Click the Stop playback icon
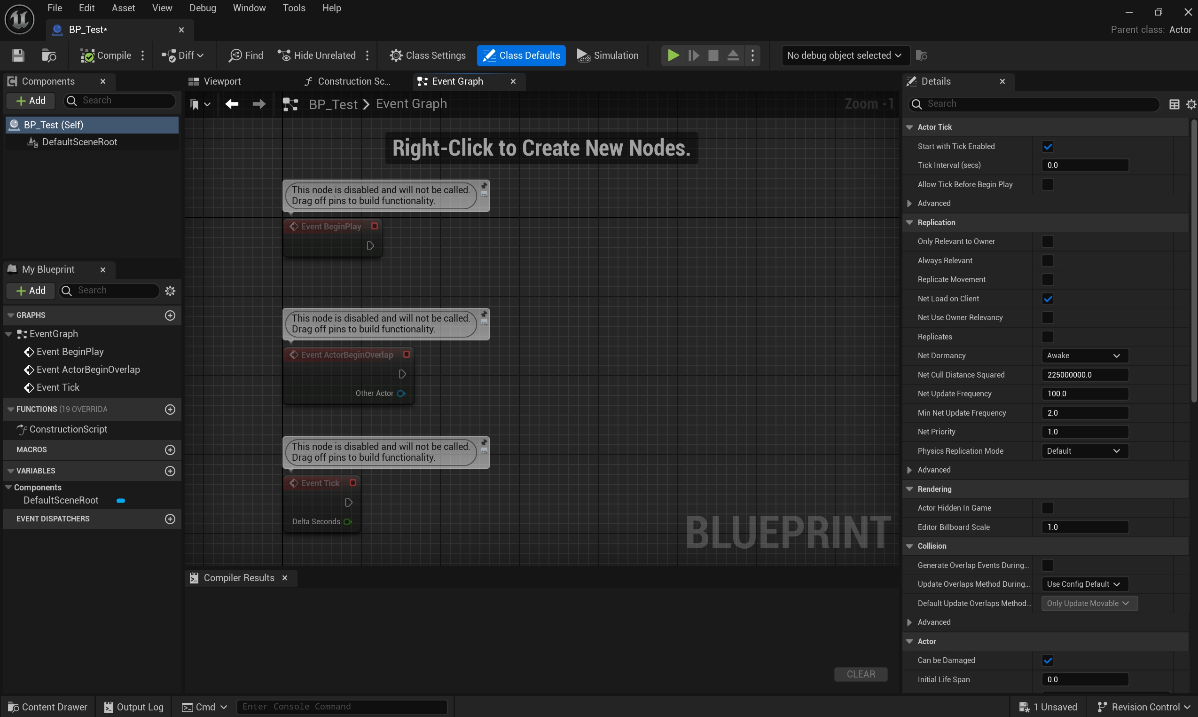1198x717 pixels. coord(713,55)
